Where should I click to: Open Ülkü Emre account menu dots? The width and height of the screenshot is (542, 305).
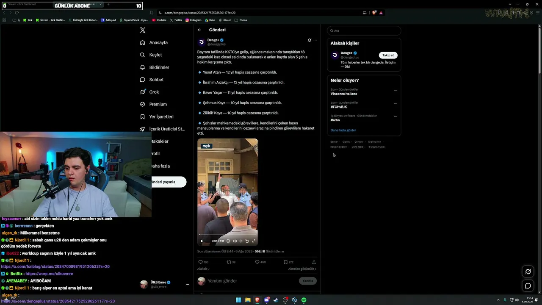[187, 285]
